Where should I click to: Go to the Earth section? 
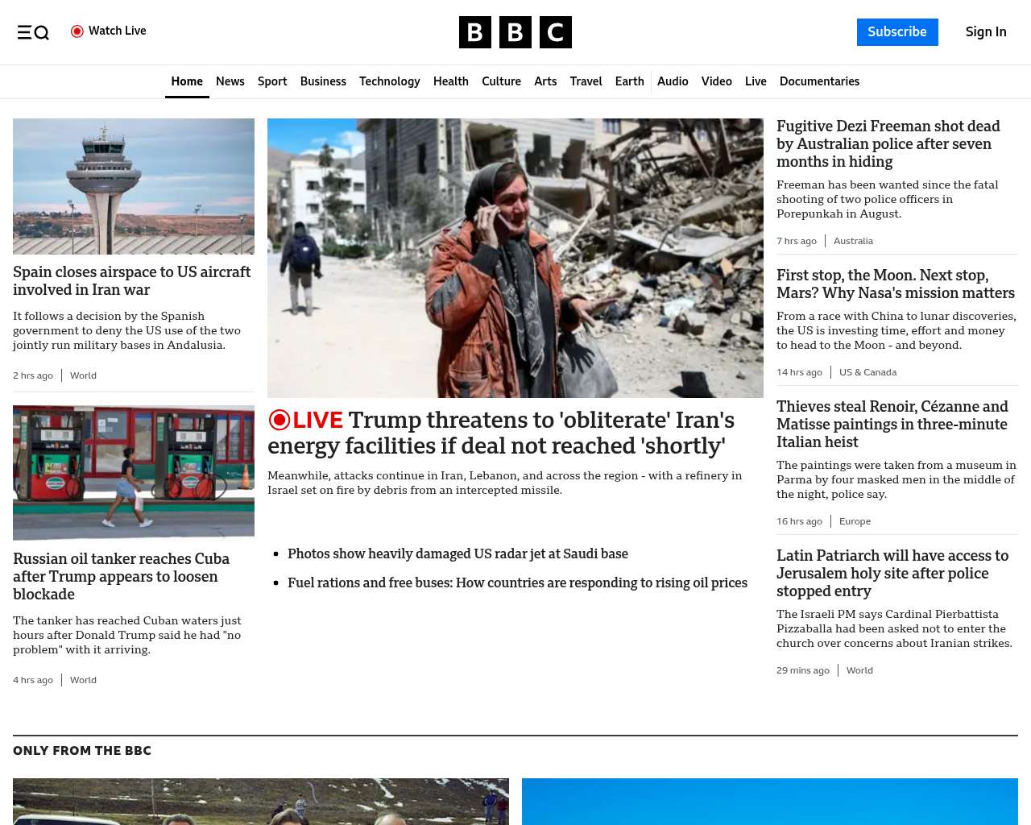[630, 81]
